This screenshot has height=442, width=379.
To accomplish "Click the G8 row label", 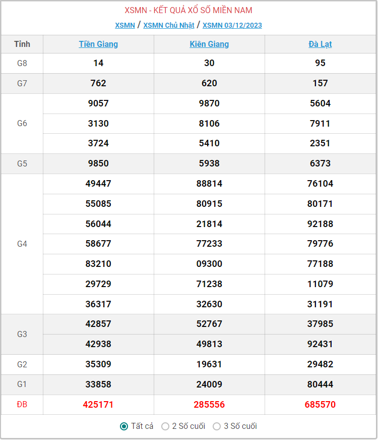I will pos(22,64).
